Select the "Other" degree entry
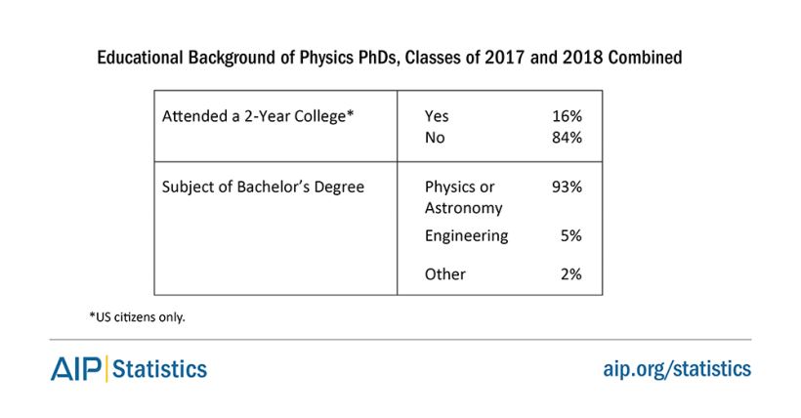The height and width of the screenshot is (418, 801). (445, 274)
